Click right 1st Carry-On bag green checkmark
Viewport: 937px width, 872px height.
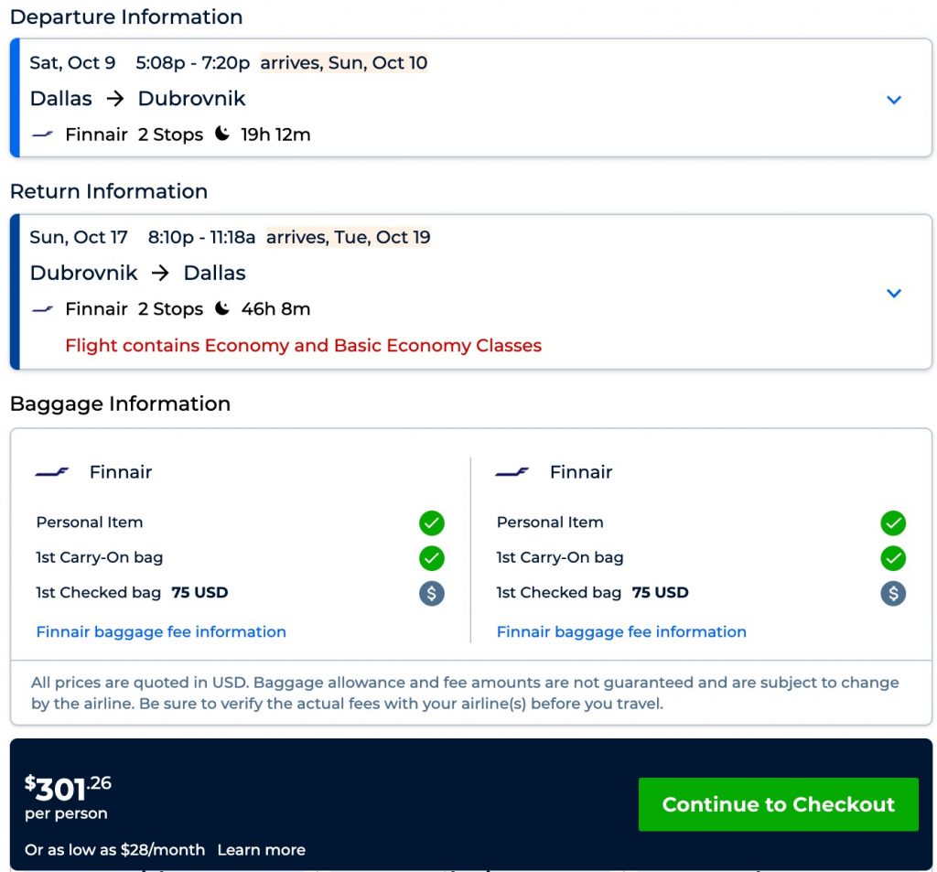pyautogui.click(x=893, y=557)
